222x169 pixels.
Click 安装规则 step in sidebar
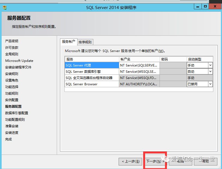pyautogui.click(x=12, y=74)
